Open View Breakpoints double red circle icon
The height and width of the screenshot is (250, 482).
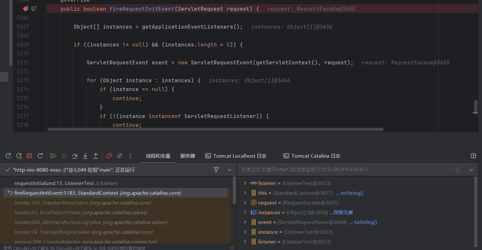pyautogui.click(x=109, y=156)
